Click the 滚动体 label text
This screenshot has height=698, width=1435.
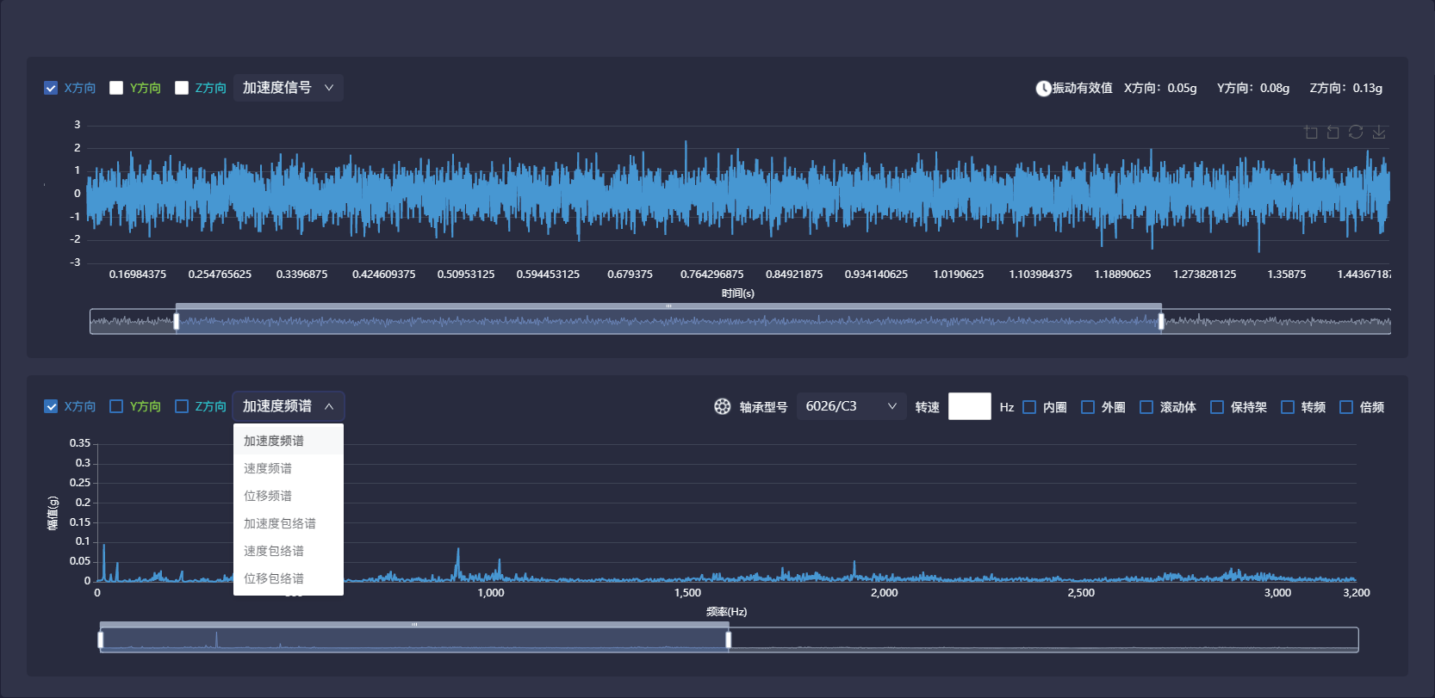(x=1177, y=407)
